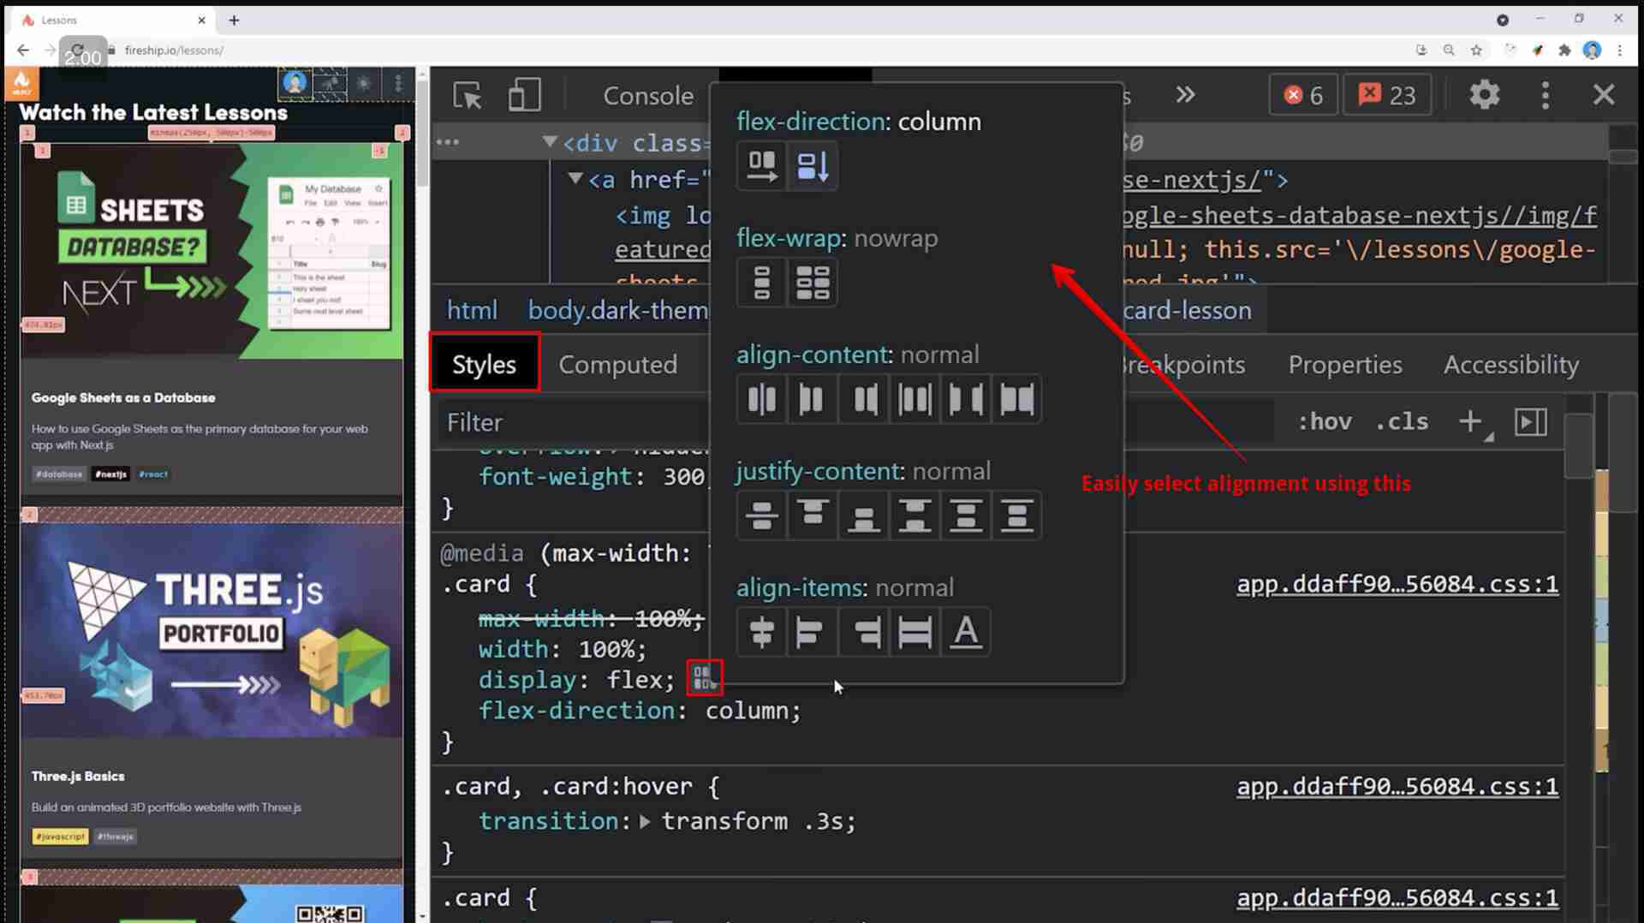Select body.dark-theme in the breadcrumb

[x=617, y=310]
